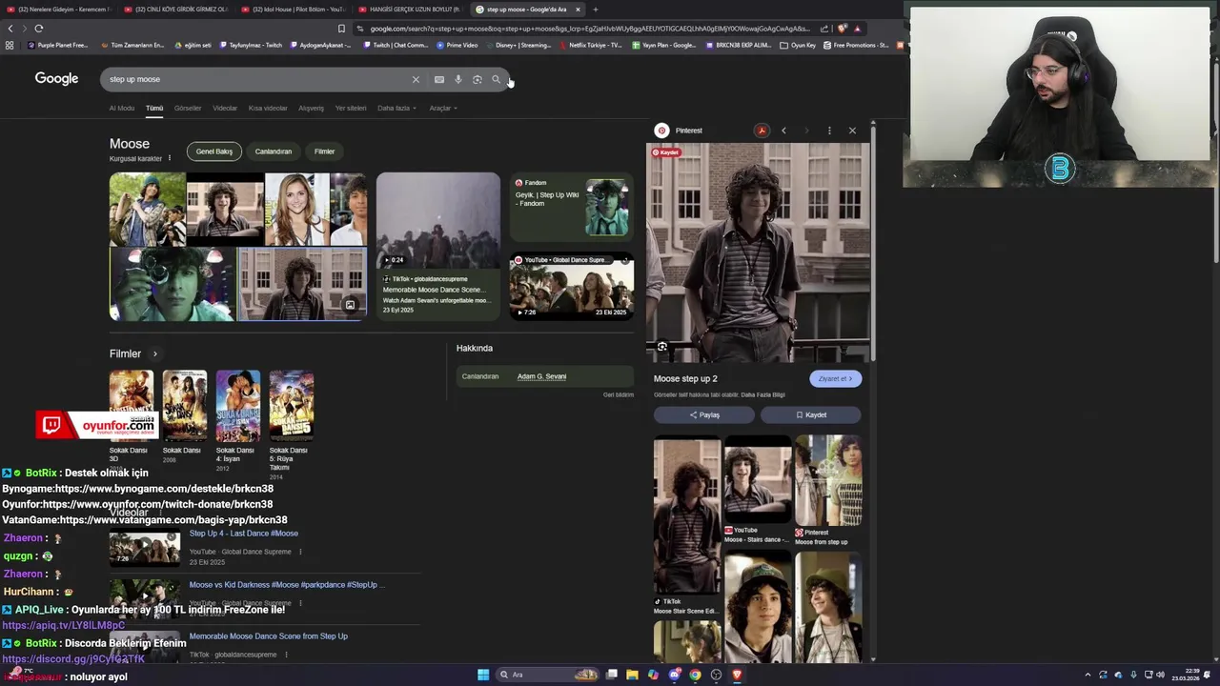
Task: Click the Brave shields icon in the address bar
Action: 842,29
